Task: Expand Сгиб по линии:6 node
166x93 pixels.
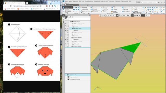Action: [71, 42]
